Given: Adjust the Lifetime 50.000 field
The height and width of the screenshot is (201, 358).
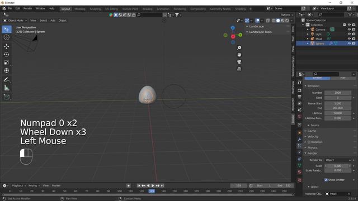Looking at the screenshot, I should click(x=338, y=113).
